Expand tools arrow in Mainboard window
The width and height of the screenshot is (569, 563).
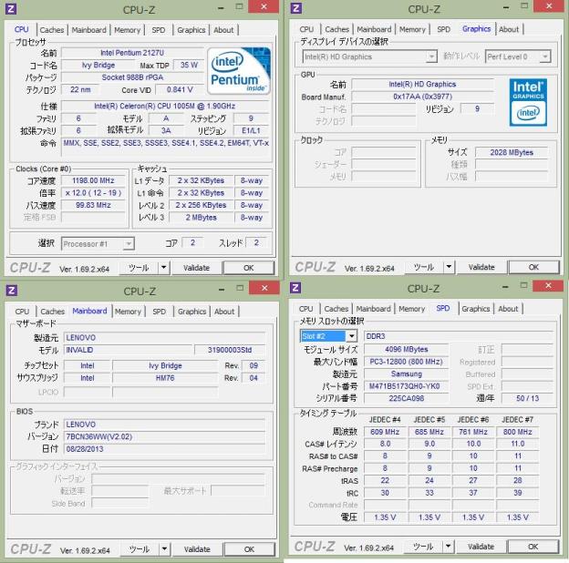coord(164,548)
